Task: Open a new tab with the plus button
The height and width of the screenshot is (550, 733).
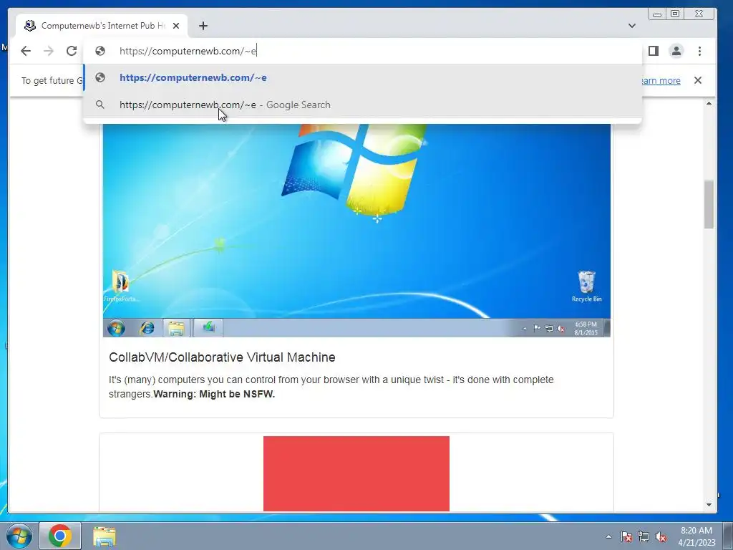Action: [203, 26]
